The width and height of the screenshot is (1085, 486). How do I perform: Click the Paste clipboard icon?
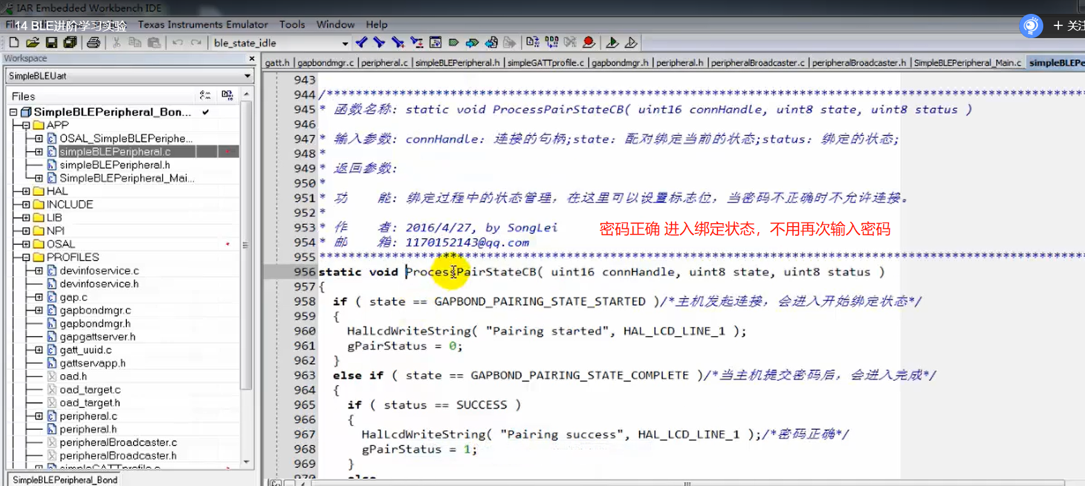click(155, 42)
